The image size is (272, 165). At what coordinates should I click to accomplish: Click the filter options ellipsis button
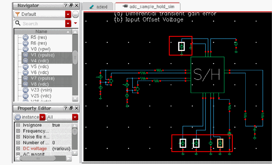76,14
